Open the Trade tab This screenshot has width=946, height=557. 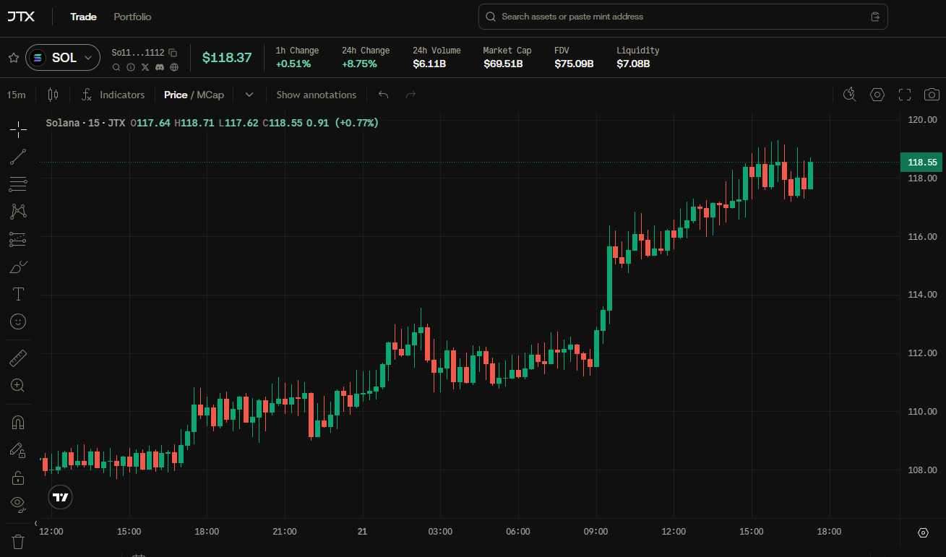pos(83,17)
